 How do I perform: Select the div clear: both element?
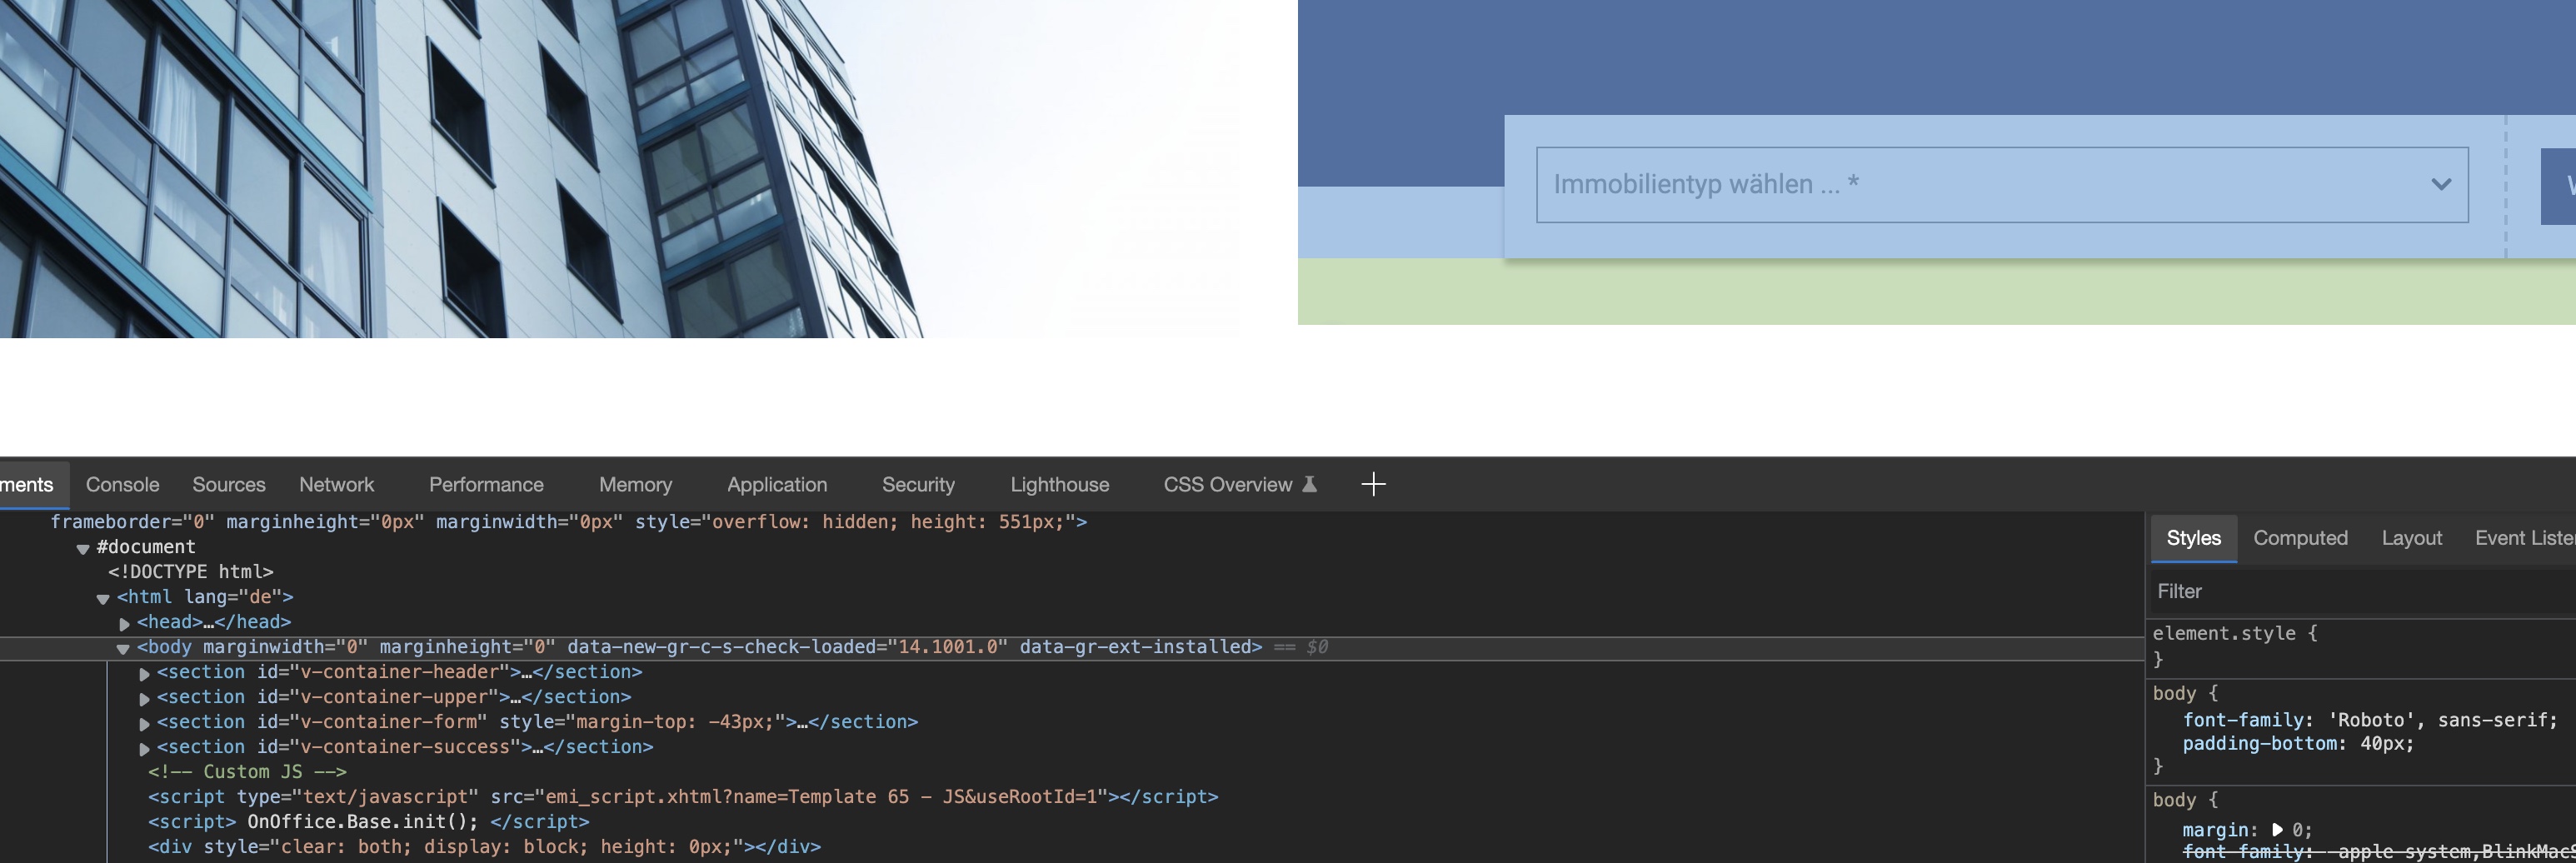point(484,847)
